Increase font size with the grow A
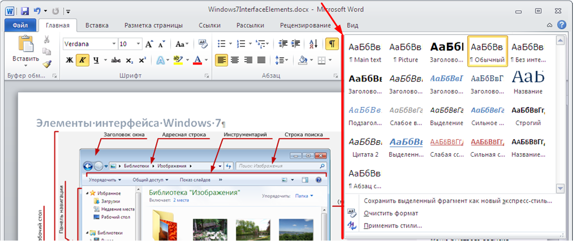Screen dimensions: 574x241 149,44
